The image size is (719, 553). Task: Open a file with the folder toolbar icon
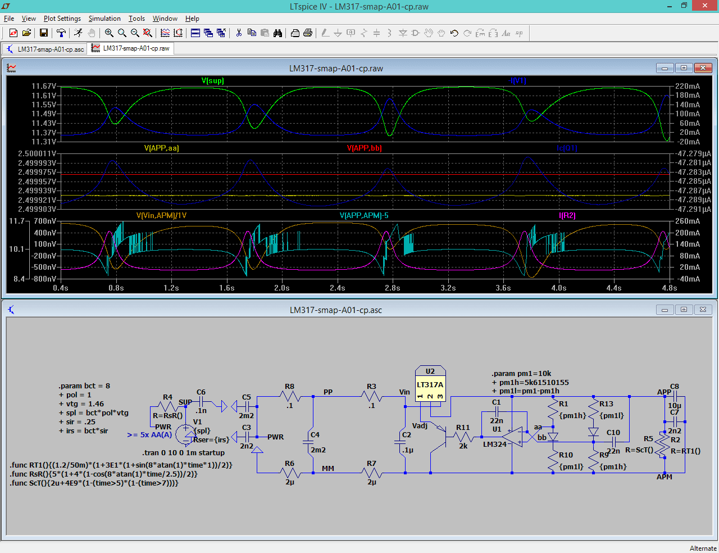click(26, 33)
